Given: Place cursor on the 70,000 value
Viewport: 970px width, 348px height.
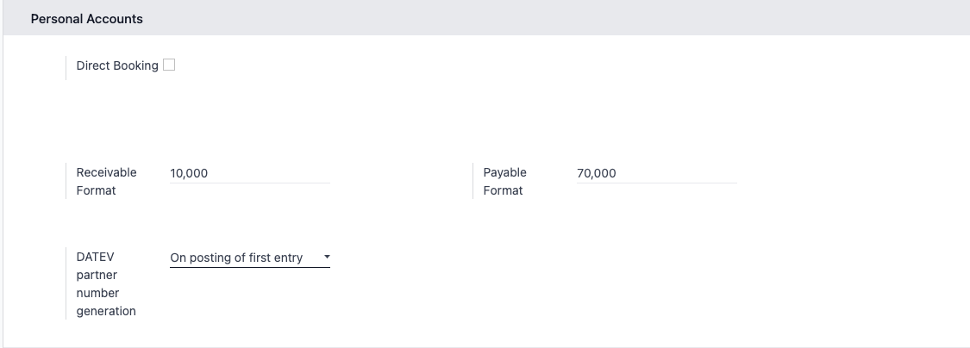Looking at the screenshot, I should pyautogui.click(x=597, y=173).
